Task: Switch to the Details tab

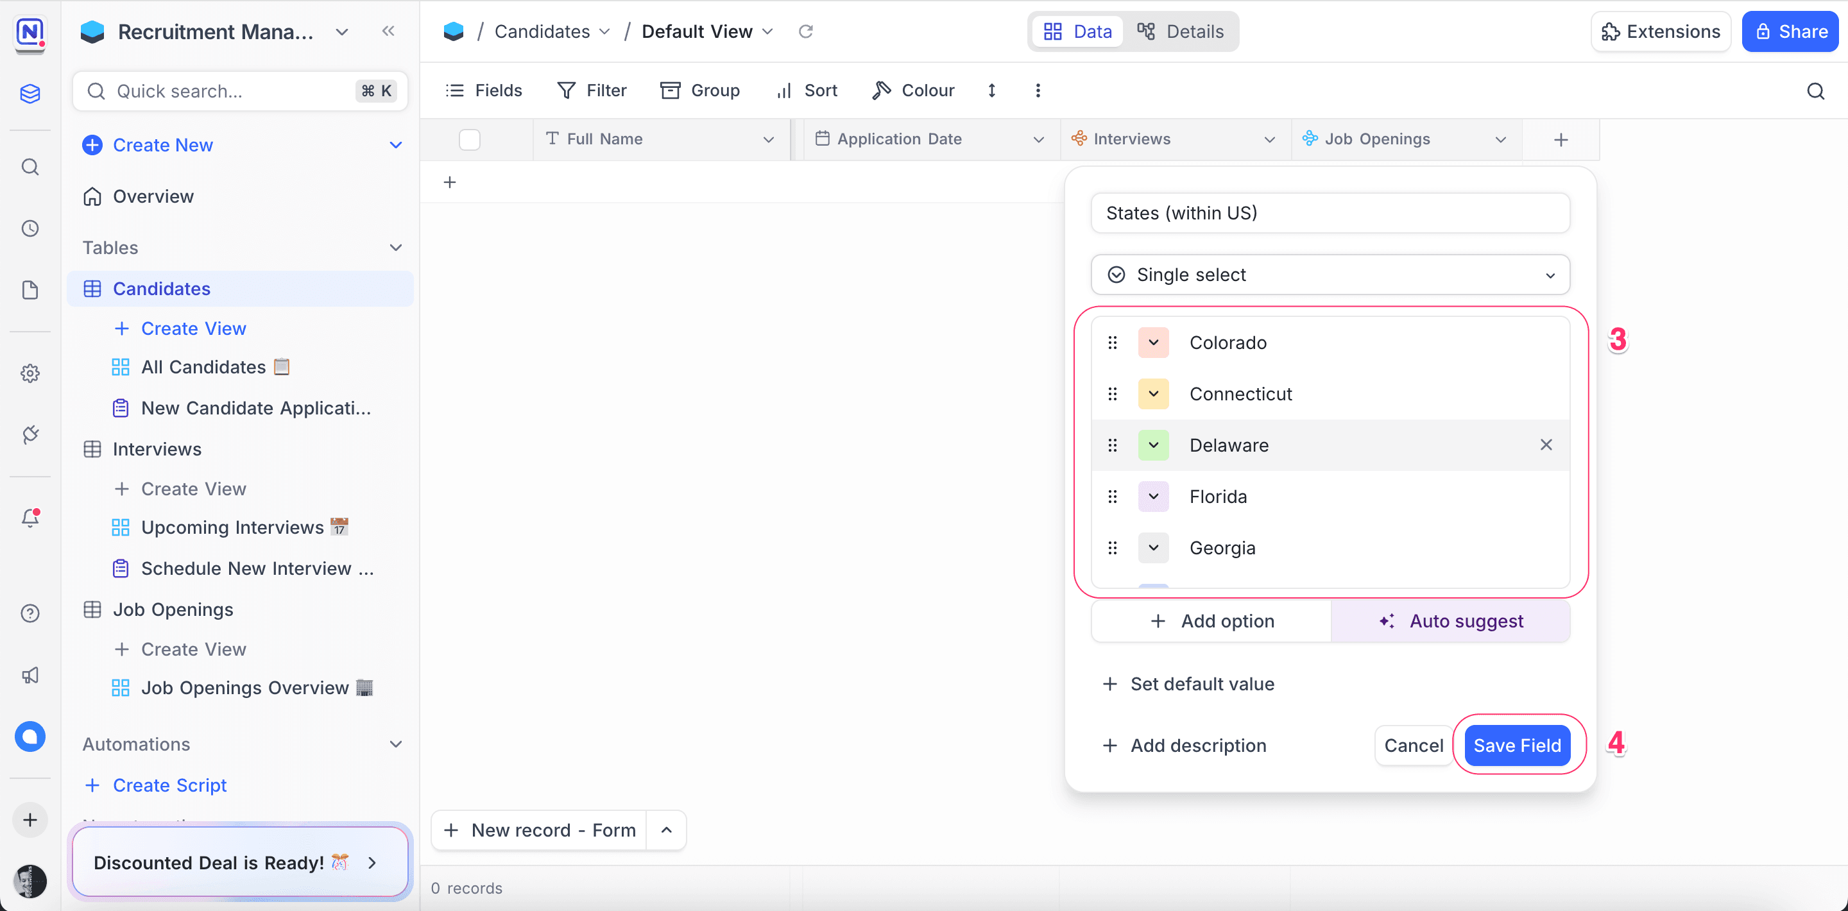Action: 1180,31
